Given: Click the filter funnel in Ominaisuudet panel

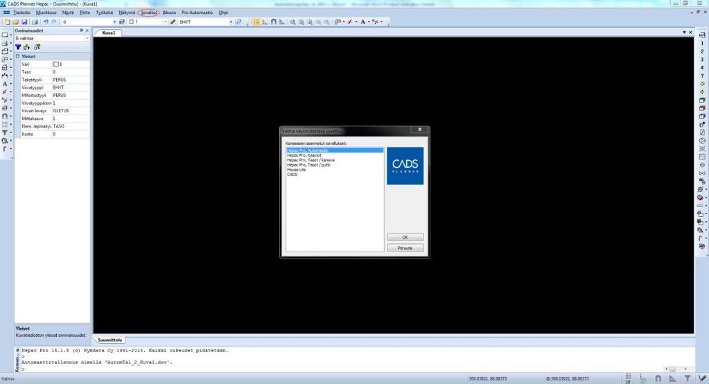Looking at the screenshot, I should (19, 47).
